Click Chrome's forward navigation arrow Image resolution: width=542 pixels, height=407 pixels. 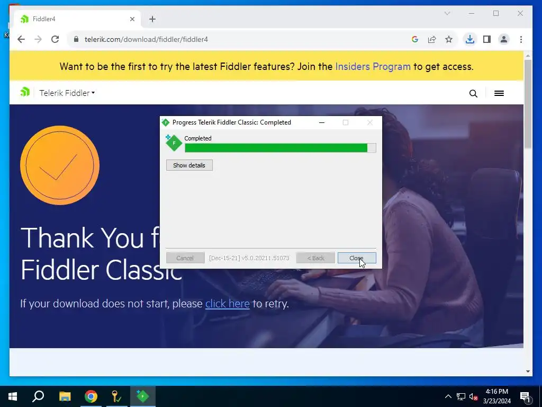pyautogui.click(x=38, y=39)
